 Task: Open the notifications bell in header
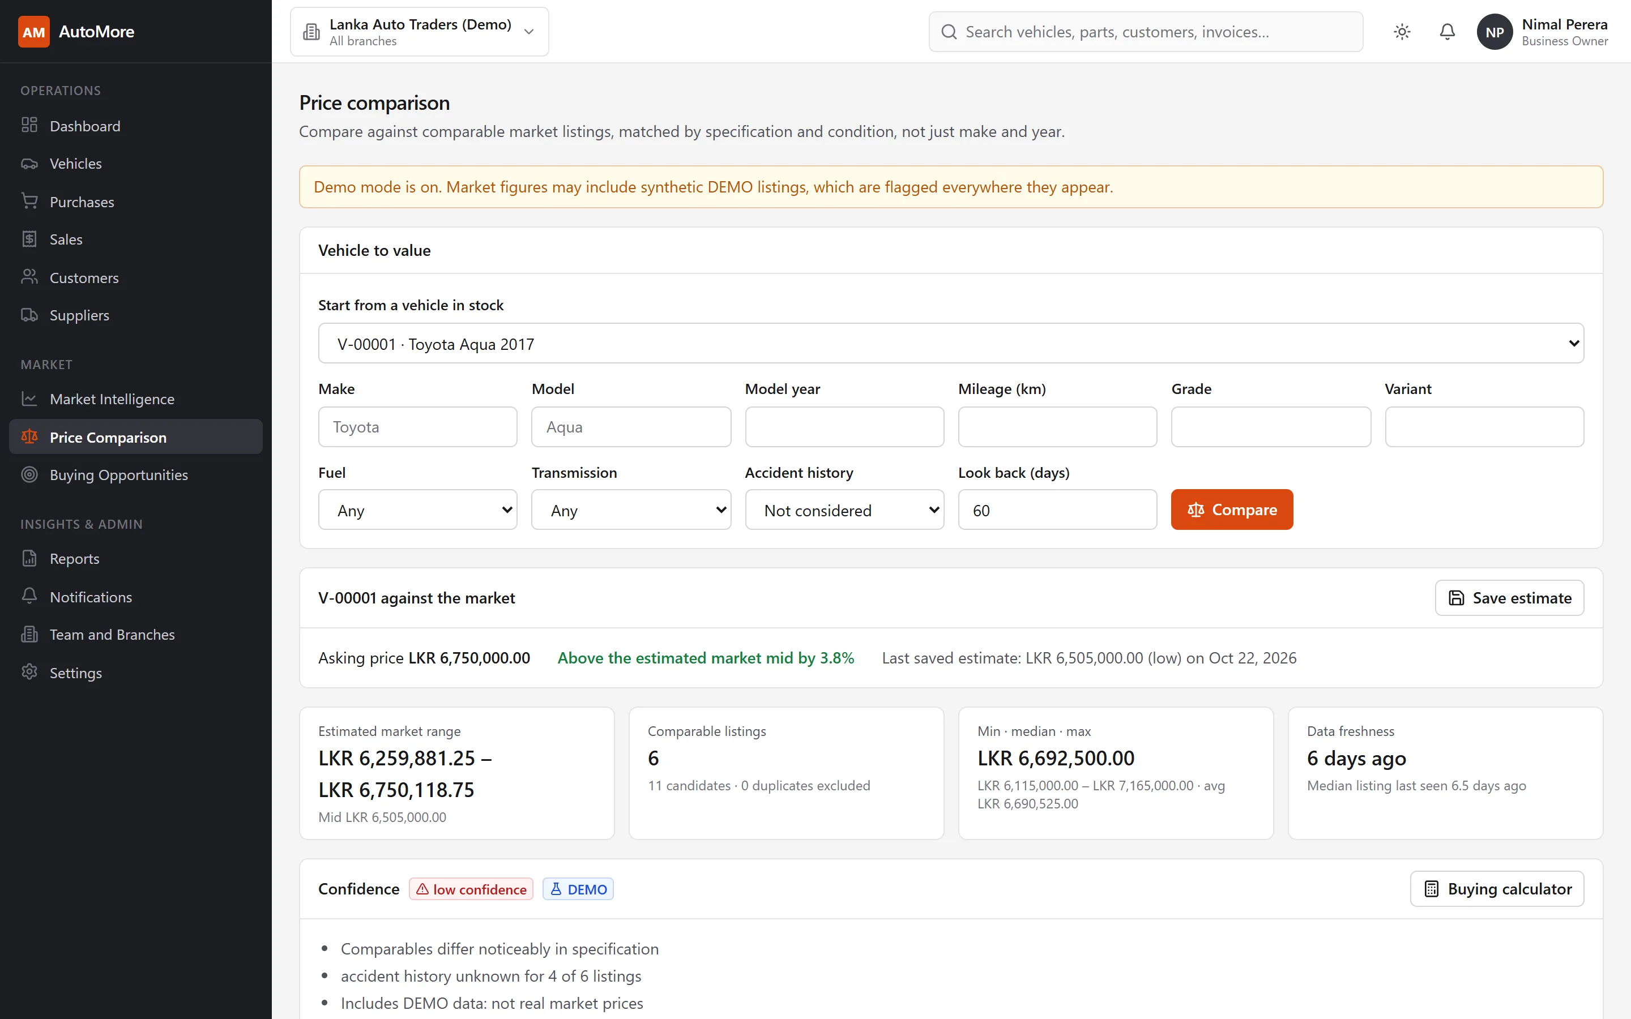pos(1447,32)
